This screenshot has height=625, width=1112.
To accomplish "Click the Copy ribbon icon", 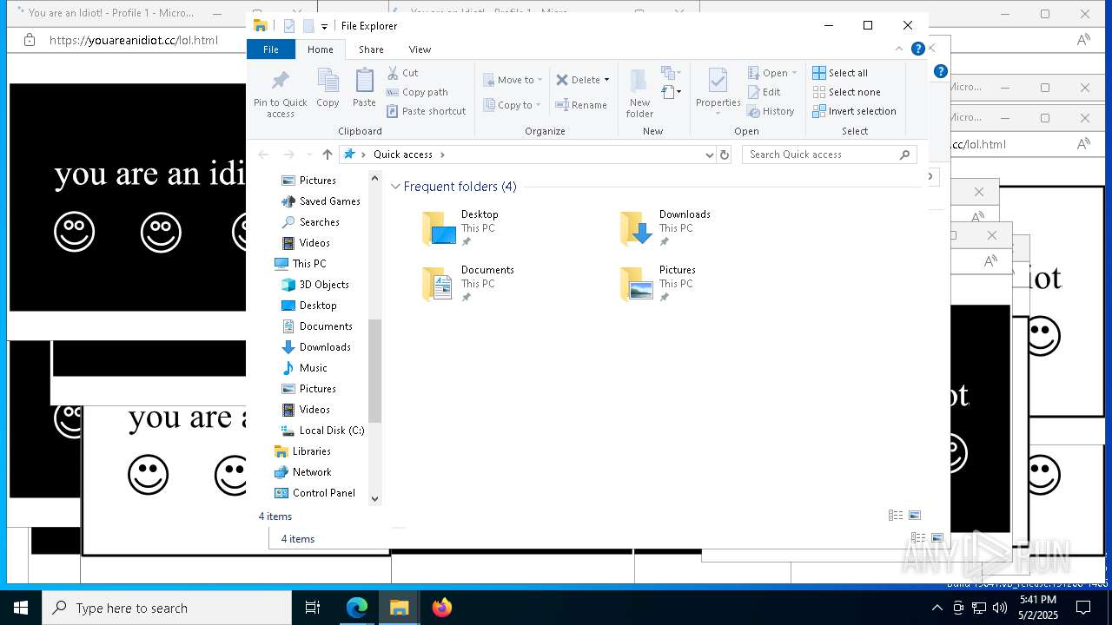I will point(328,81).
